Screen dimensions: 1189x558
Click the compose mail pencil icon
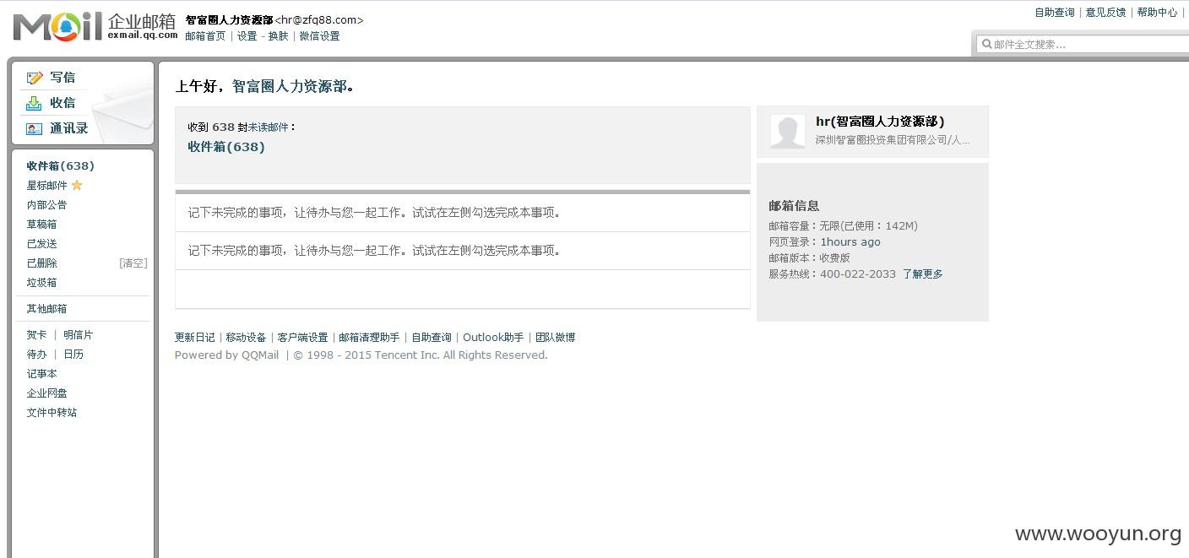[35, 78]
